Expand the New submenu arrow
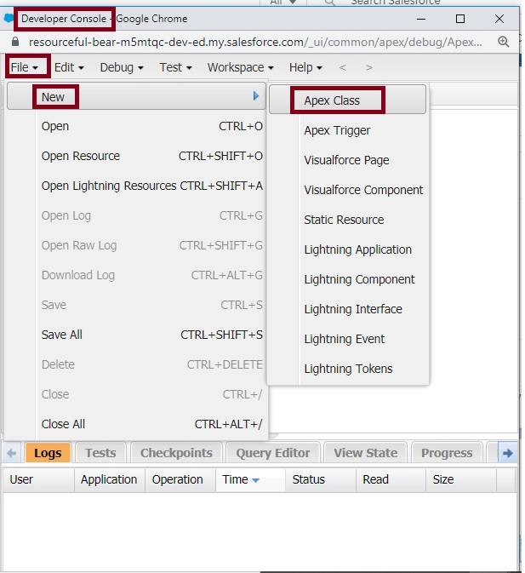This screenshot has width=525, height=573. click(256, 96)
